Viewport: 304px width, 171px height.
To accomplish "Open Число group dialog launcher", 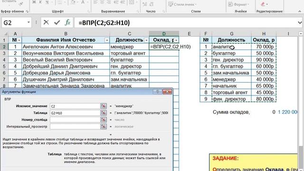I will coord(164,11).
